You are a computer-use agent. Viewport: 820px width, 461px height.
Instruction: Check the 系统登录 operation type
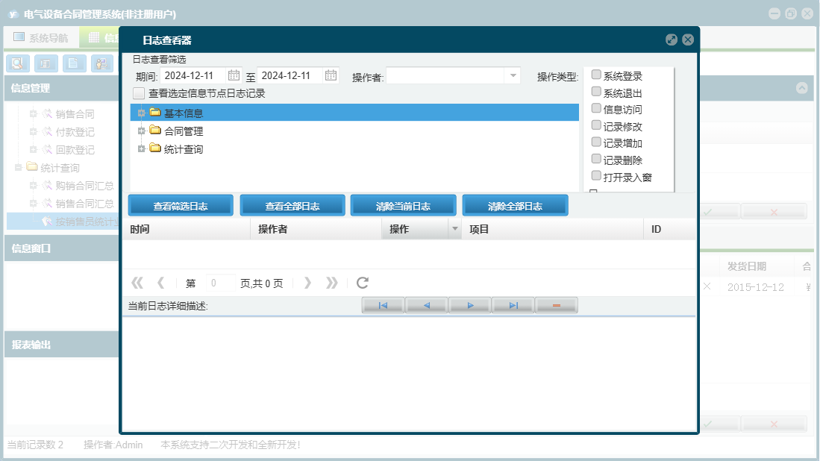tap(596, 75)
